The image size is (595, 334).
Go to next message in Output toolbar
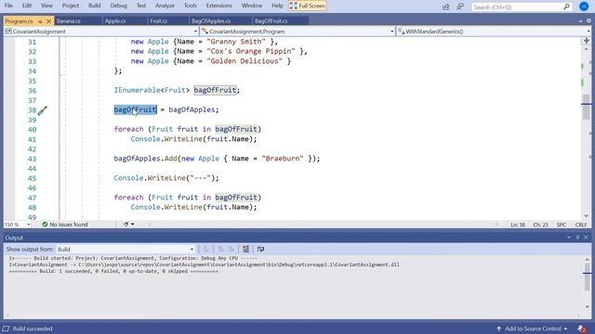pos(231,250)
